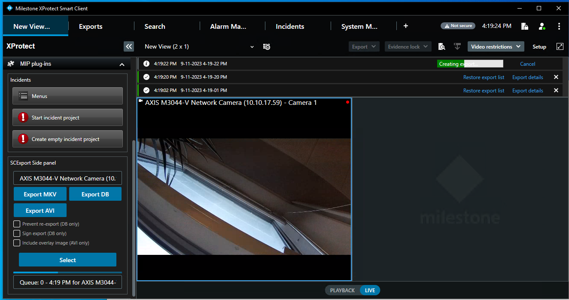
Task: Click the user login status icon
Action: (542, 26)
